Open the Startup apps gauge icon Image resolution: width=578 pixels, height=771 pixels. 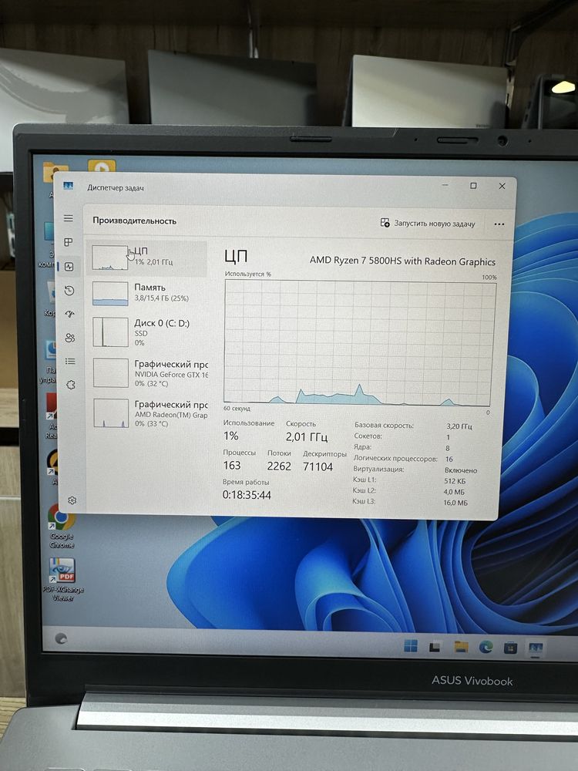pyautogui.click(x=70, y=315)
